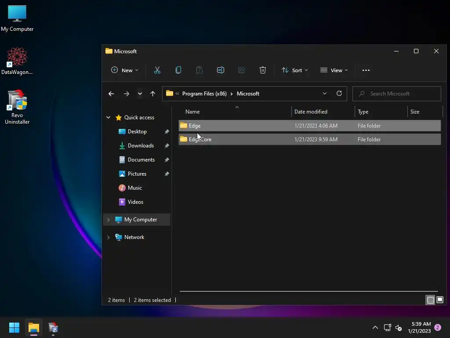Click the 2 items selected status text

click(152, 300)
